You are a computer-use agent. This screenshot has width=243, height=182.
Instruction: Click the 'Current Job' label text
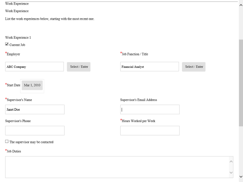(x=17, y=45)
